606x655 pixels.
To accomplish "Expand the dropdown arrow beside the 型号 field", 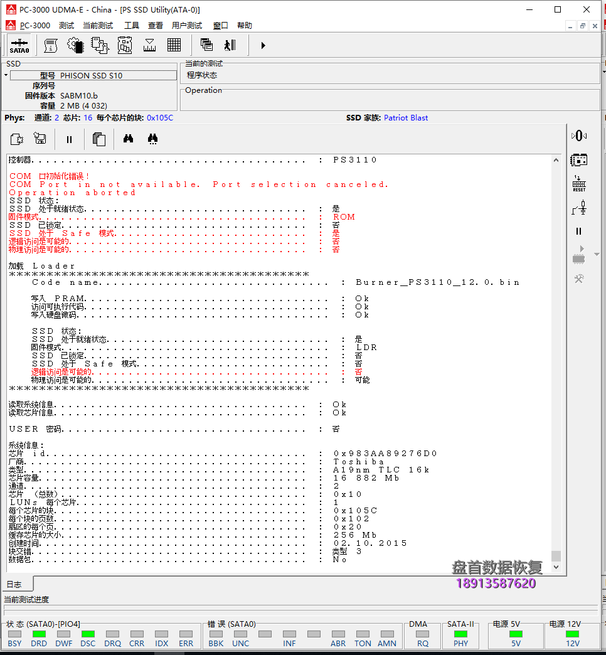I will click(6, 75).
